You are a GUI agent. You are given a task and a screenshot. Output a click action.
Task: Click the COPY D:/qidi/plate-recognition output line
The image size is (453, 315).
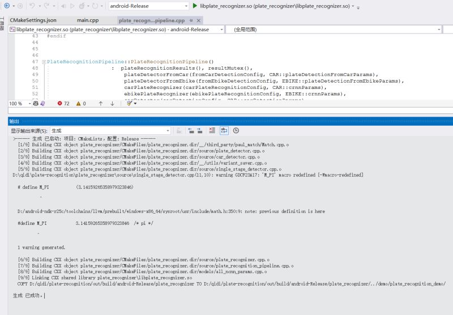click(232, 284)
